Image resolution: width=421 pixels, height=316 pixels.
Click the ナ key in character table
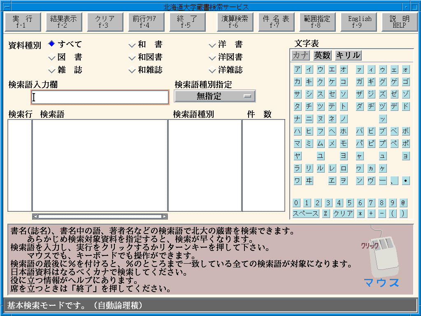coord(297,119)
